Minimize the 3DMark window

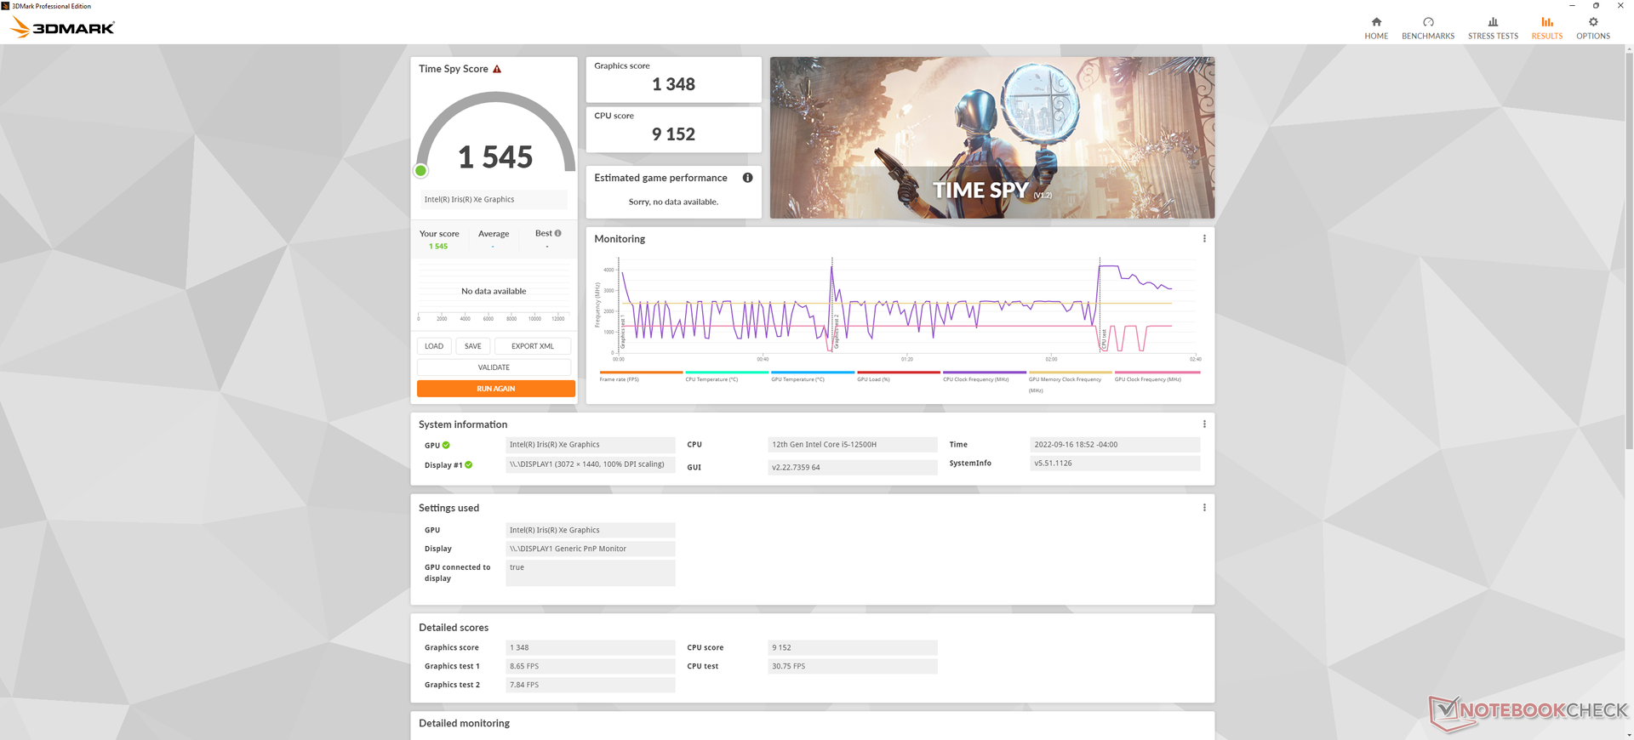click(x=1572, y=5)
